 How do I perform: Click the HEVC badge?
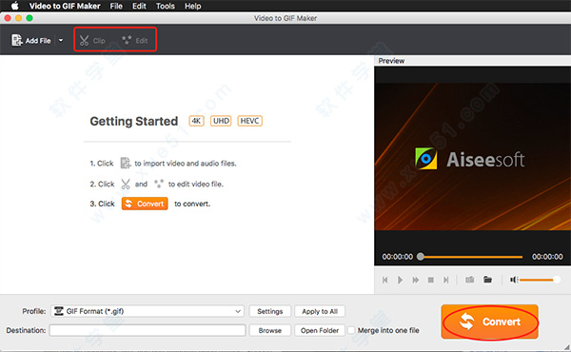point(249,121)
